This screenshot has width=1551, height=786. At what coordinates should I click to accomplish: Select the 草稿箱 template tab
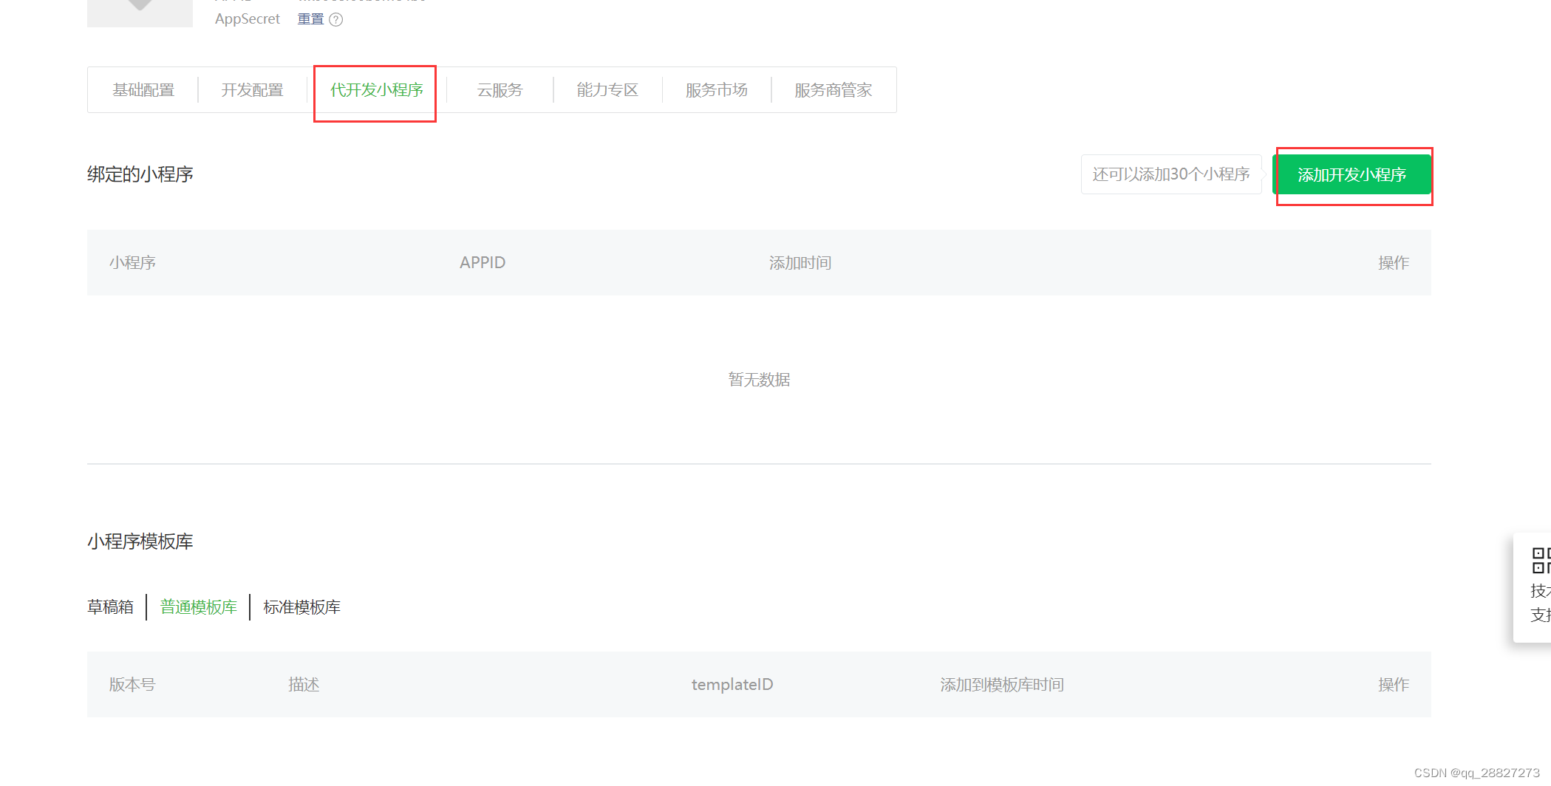point(110,607)
